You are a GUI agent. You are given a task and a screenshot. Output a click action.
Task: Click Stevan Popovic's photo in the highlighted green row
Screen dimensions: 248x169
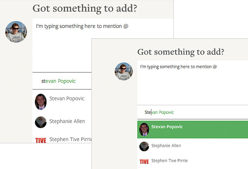144,130
